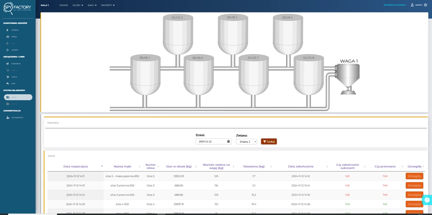The width and height of the screenshot is (432, 215).
Task: Open the Energia monitoring lightning icon
Action: tap(8, 30)
